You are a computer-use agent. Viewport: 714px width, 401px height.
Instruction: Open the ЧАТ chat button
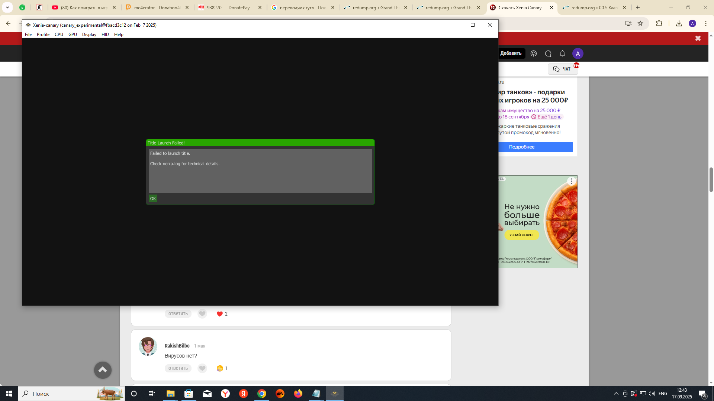562,69
